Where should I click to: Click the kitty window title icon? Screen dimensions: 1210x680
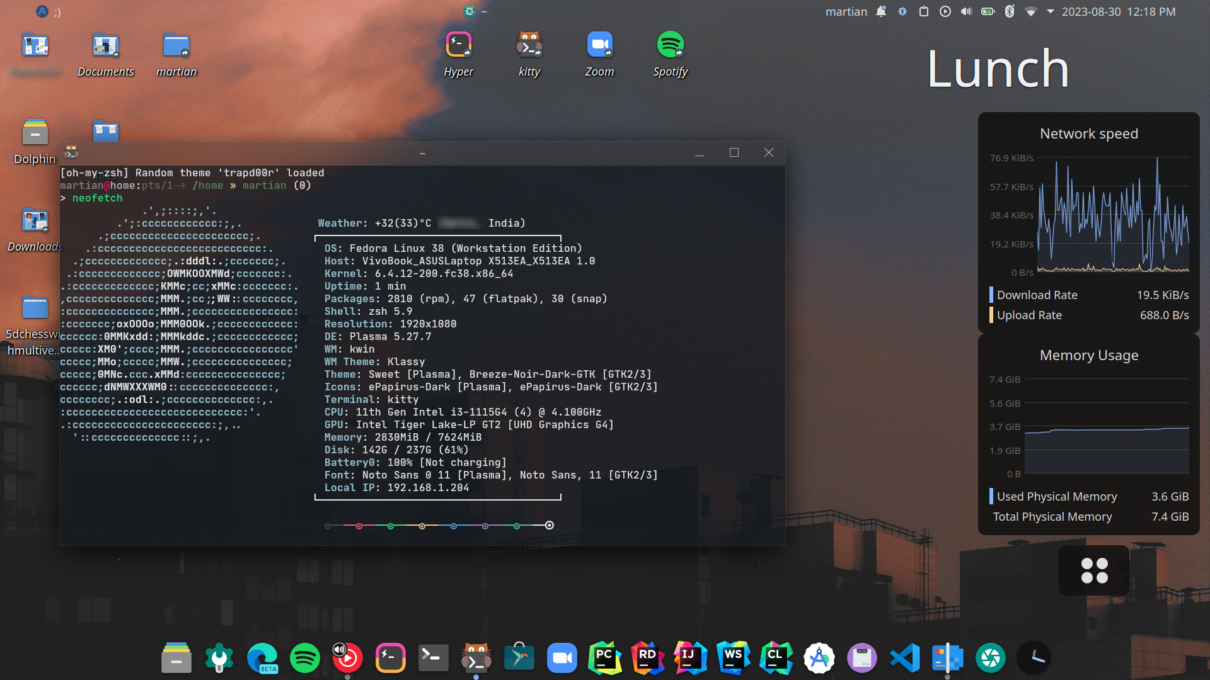coord(71,152)
